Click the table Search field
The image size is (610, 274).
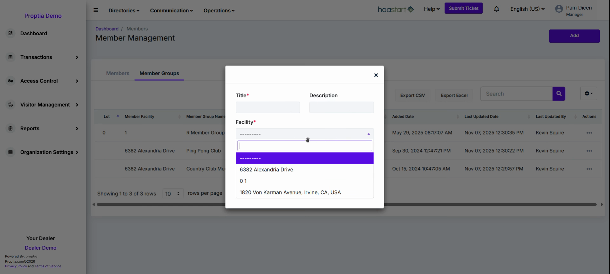point(516,94)
